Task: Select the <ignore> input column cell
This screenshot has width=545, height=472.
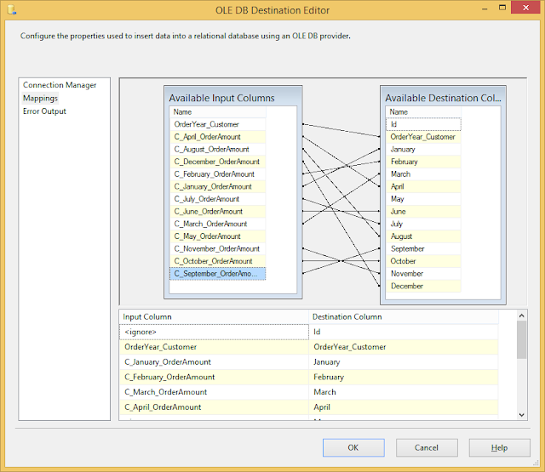Action: [214, 332]
